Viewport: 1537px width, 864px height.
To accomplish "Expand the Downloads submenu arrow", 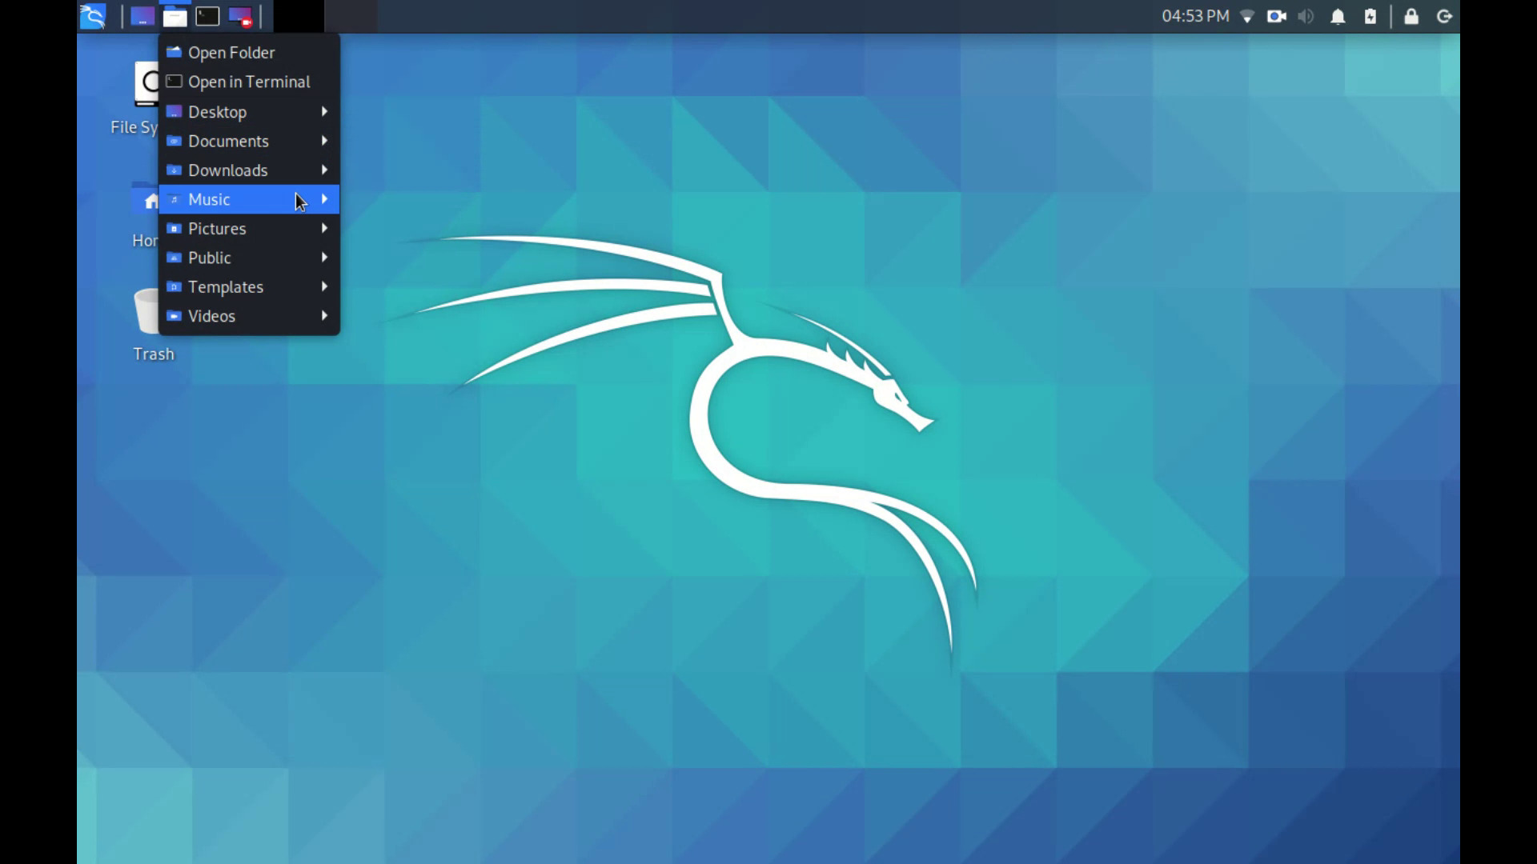I will [x=324, y=170].
